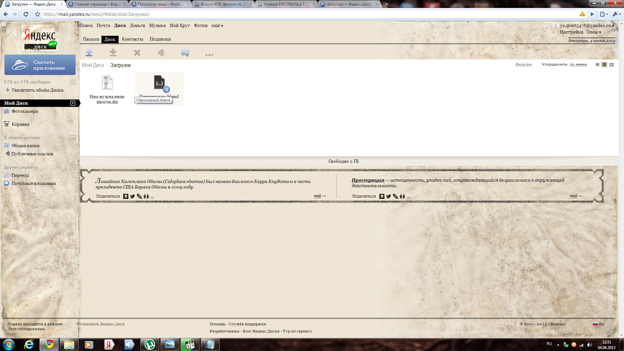Viewport: 624px width, 351px height.
Task: Click 'ещё →' under Прострация definition
Action: click(576, 196)
